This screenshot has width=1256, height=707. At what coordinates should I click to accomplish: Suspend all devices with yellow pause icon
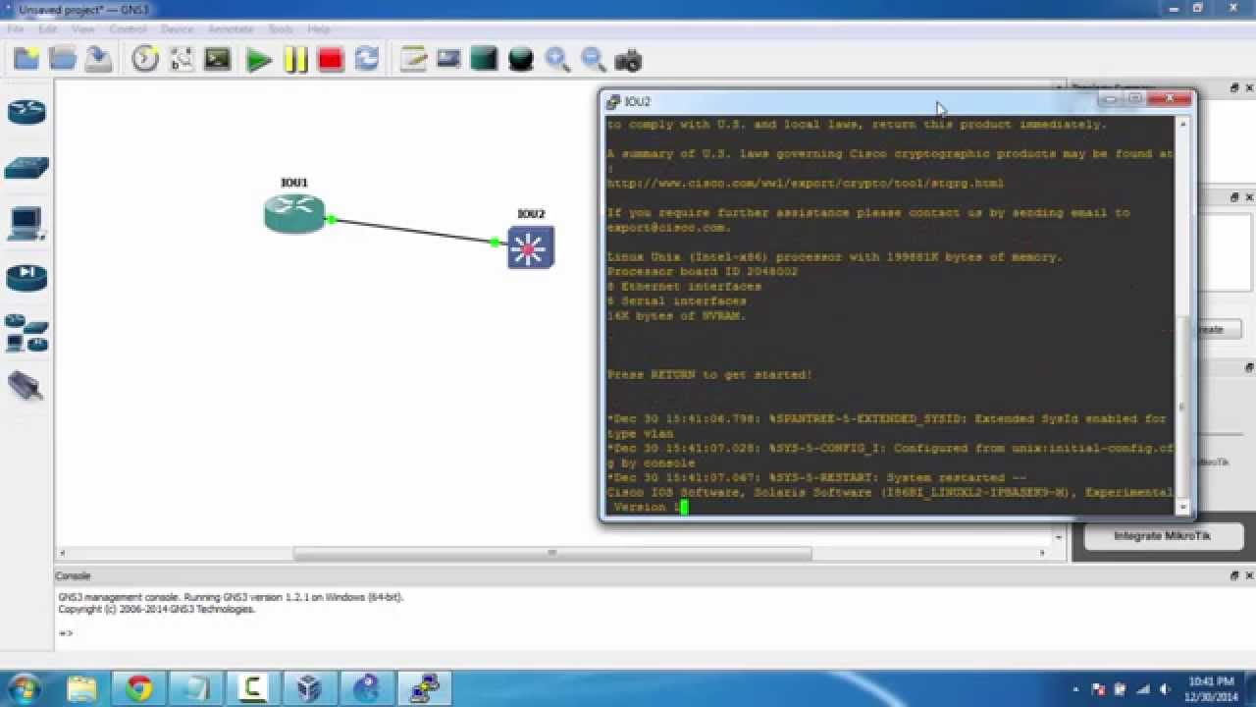295,60
